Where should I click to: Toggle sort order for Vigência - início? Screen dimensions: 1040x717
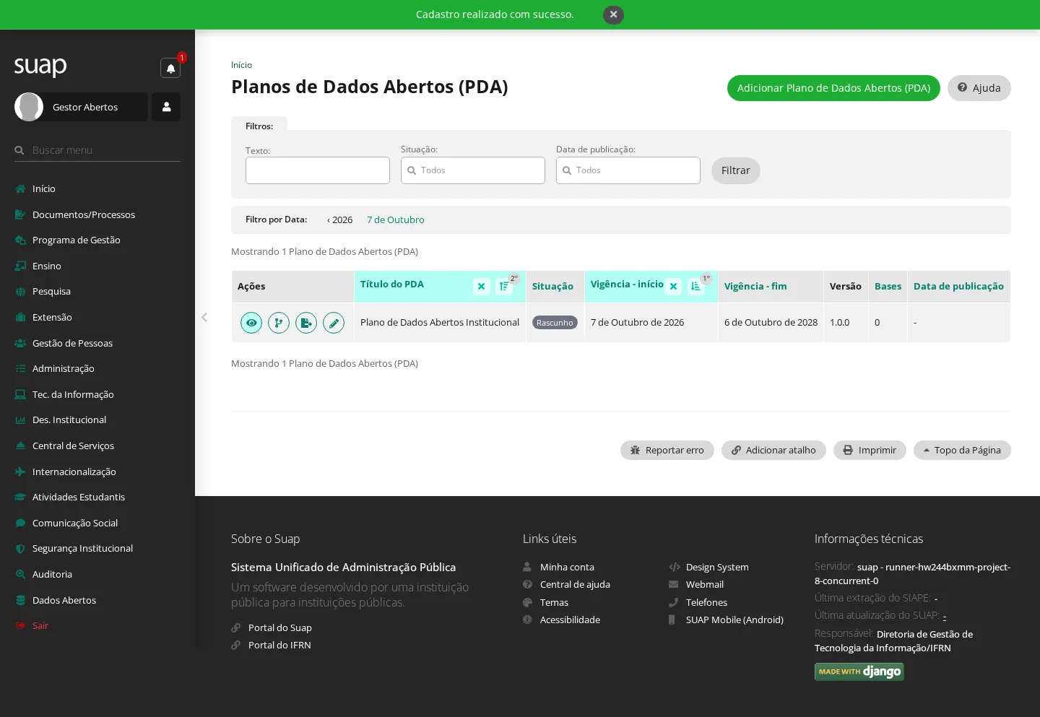click(696, 287)
